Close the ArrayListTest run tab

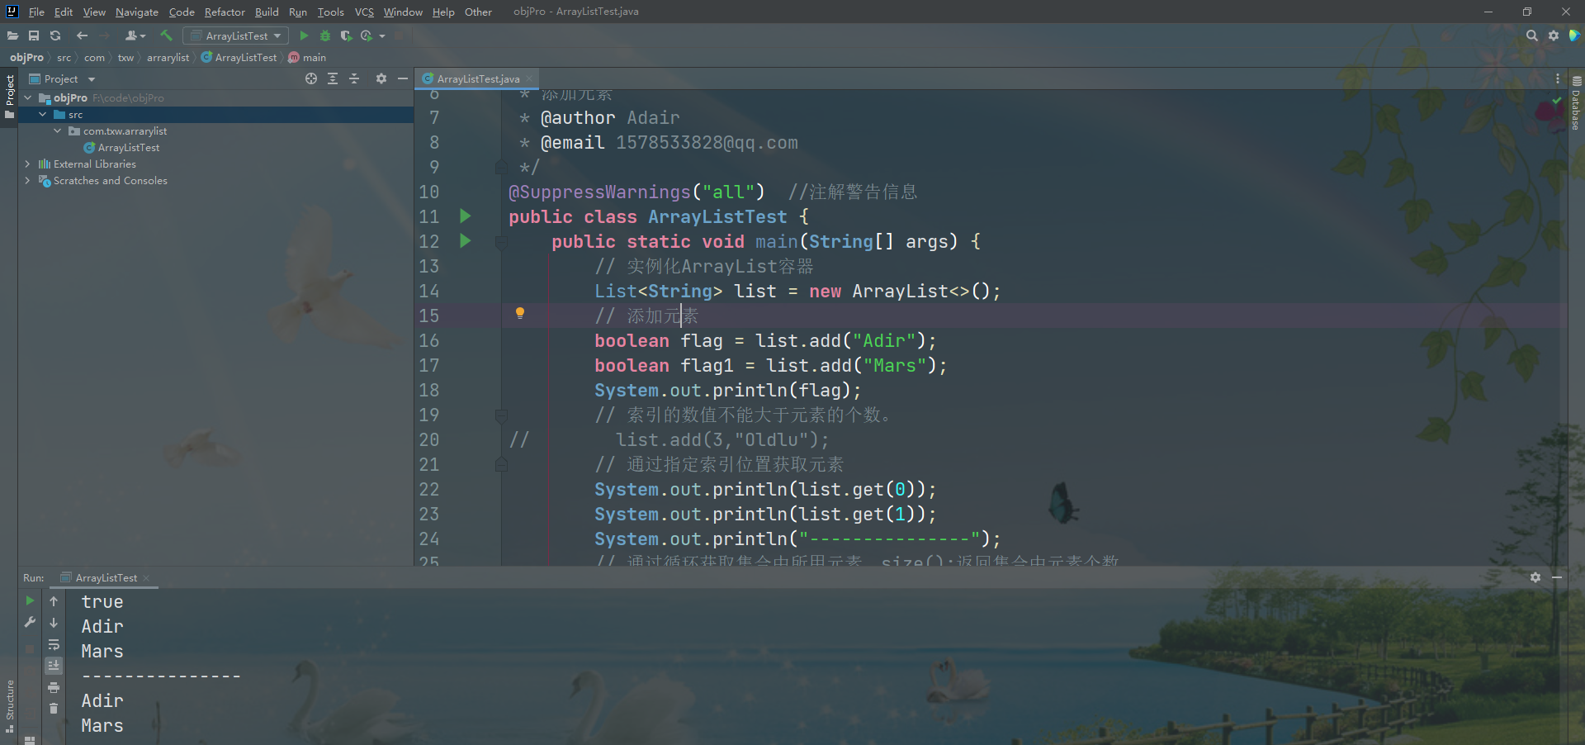point(146,577)
